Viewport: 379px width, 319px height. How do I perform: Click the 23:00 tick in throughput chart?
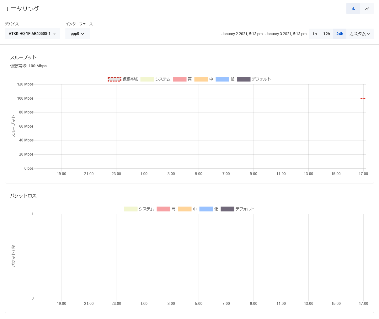tap(116, 174)
